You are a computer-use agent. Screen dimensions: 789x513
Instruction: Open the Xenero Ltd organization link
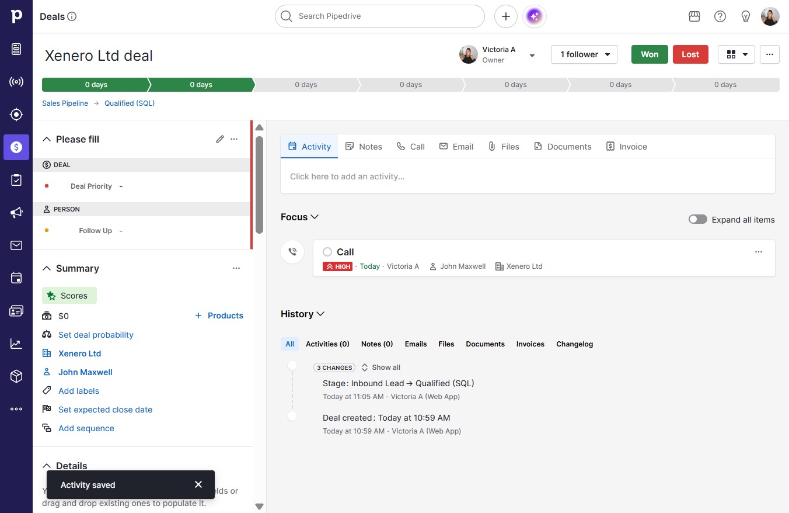pos(79,353)
